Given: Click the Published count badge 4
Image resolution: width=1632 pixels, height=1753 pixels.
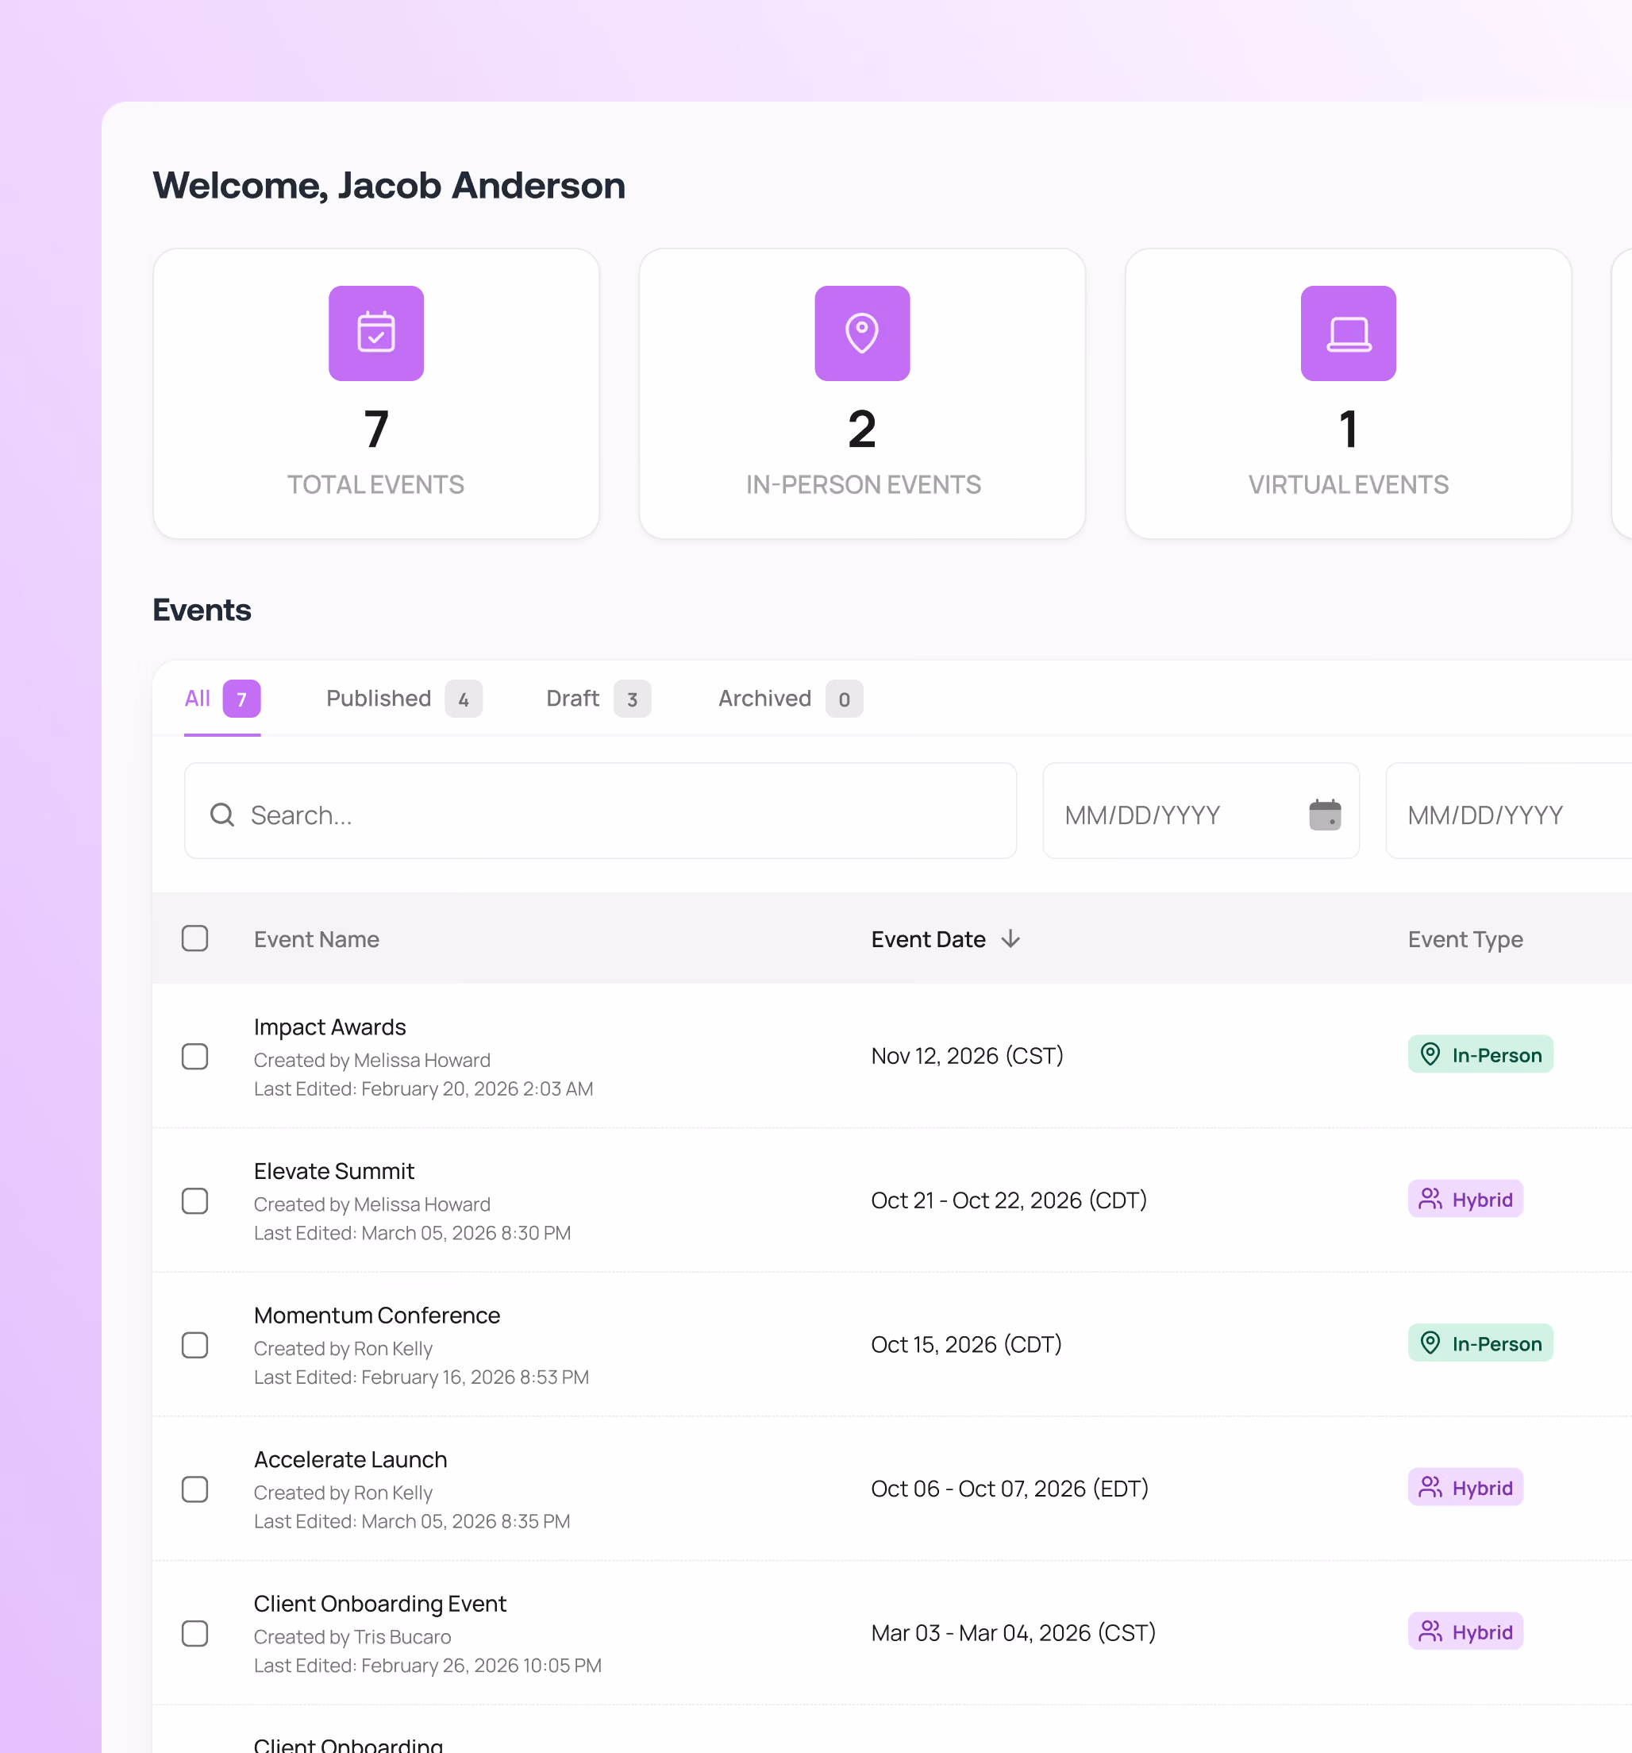Looking at the screenshot, I should coord(464,699).
